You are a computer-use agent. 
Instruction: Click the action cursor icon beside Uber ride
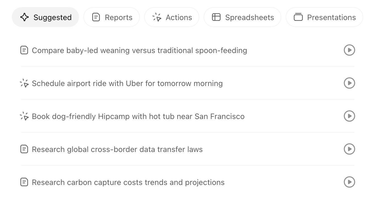coord(24,83)
